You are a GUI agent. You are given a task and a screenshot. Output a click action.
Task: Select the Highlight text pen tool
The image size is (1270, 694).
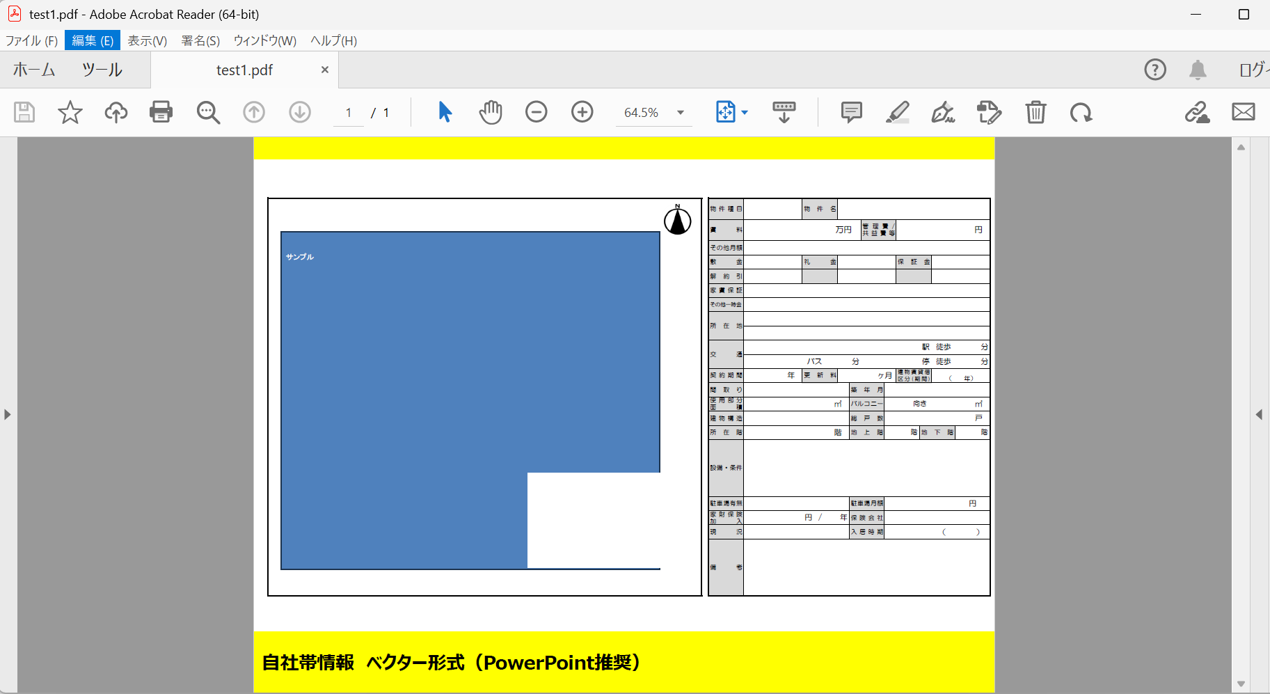point(897,112)
